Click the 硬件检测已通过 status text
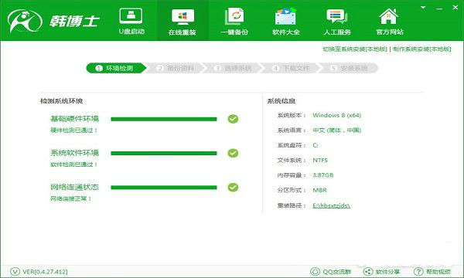Screen dimensions: 464x278 pos(74,131)
